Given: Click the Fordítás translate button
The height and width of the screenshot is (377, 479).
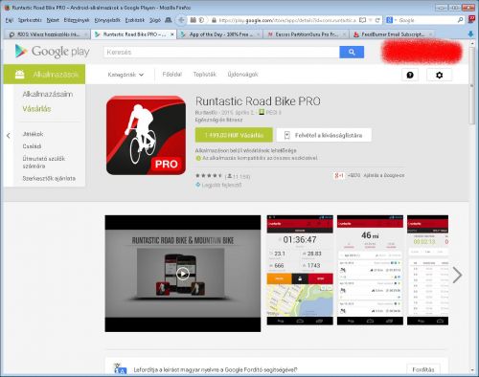Looking at the screenshot, I should [423, 369].
